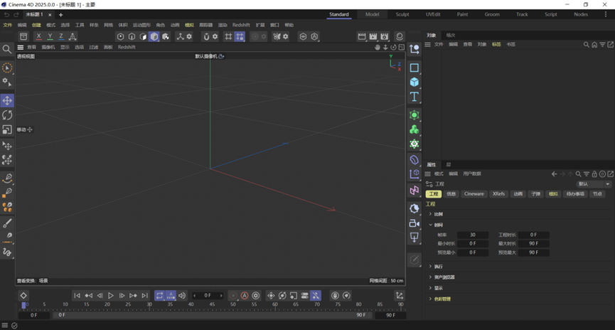Viewport: 615px width, 330px height.
Task: Select the Move tool in left toolbar
Action: click(7, 100)
